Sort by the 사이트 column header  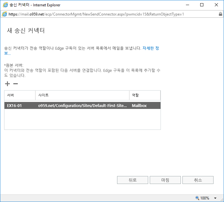82,95
